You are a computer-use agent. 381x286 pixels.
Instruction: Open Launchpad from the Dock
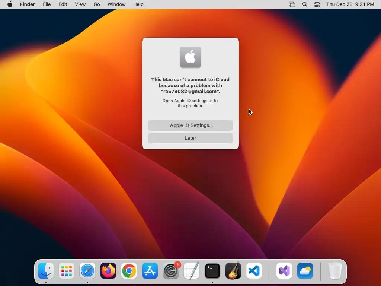[x=67, y=271]
